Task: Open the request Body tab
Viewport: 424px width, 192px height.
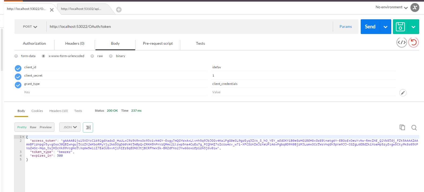Action: [115, 43]
